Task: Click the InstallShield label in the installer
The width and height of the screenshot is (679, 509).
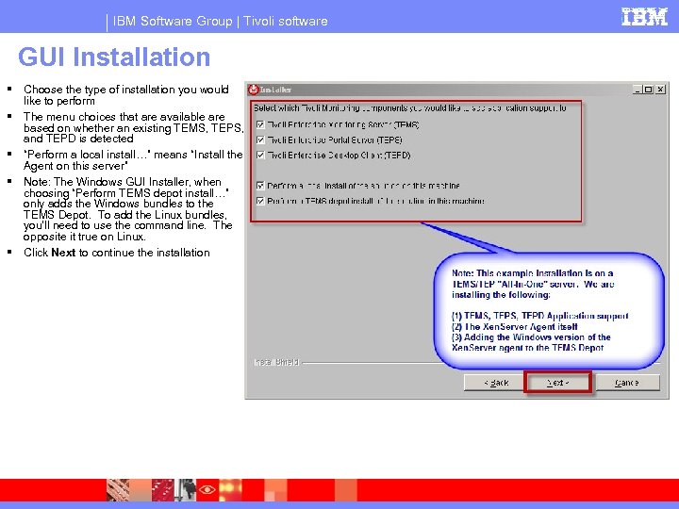Action: (276, 362)
